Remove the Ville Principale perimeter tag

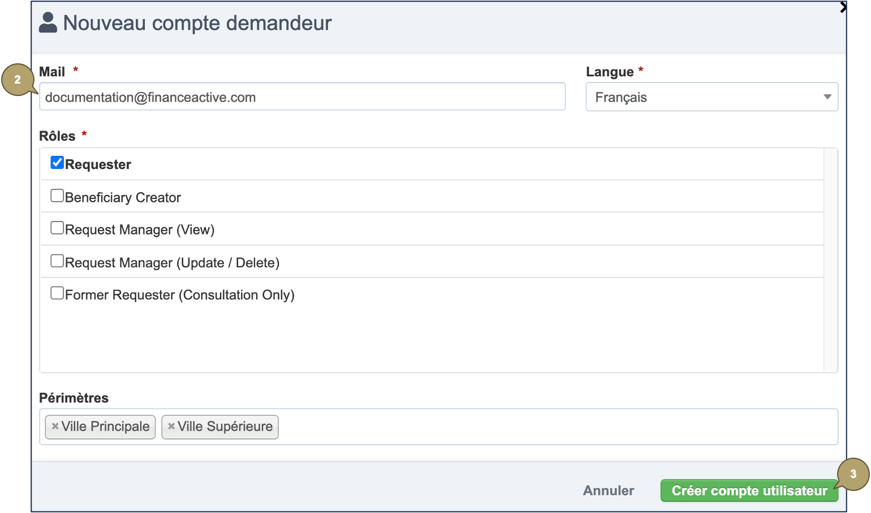pyautogui.click(x=55, y=427)
